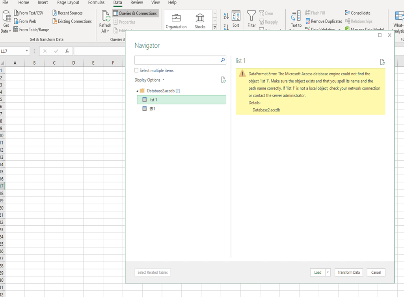The width and height of the screenshot is (404, 297).
Task: Click the Refresh All icon
Action: (x=105, y=16)
